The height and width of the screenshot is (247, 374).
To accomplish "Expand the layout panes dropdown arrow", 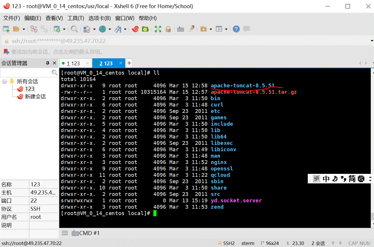I will coord(226,29).
